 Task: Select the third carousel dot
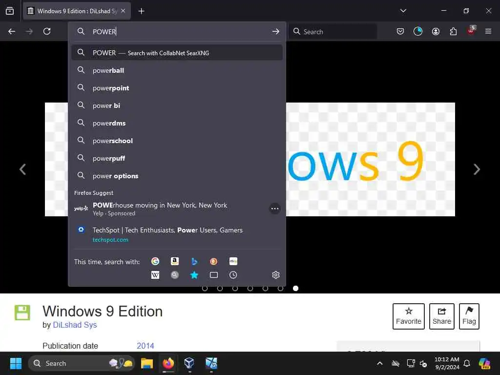pos(235,288)
